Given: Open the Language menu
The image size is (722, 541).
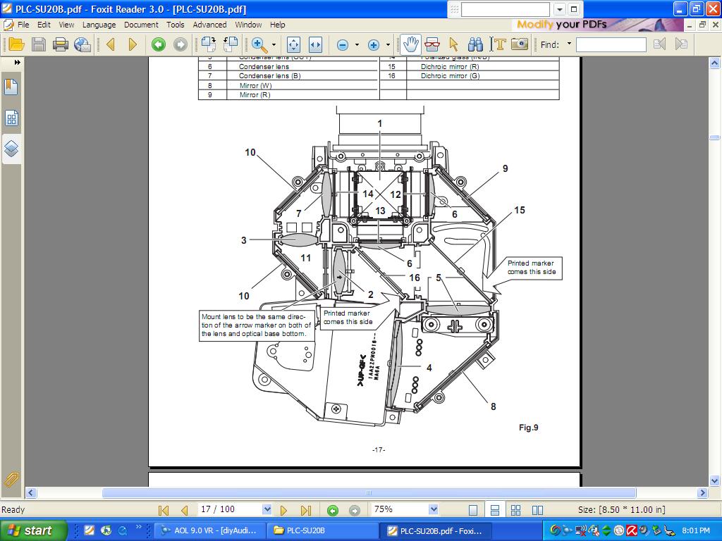Looking at the screenshot, I should pyautogui.click(x=99, y=25).
